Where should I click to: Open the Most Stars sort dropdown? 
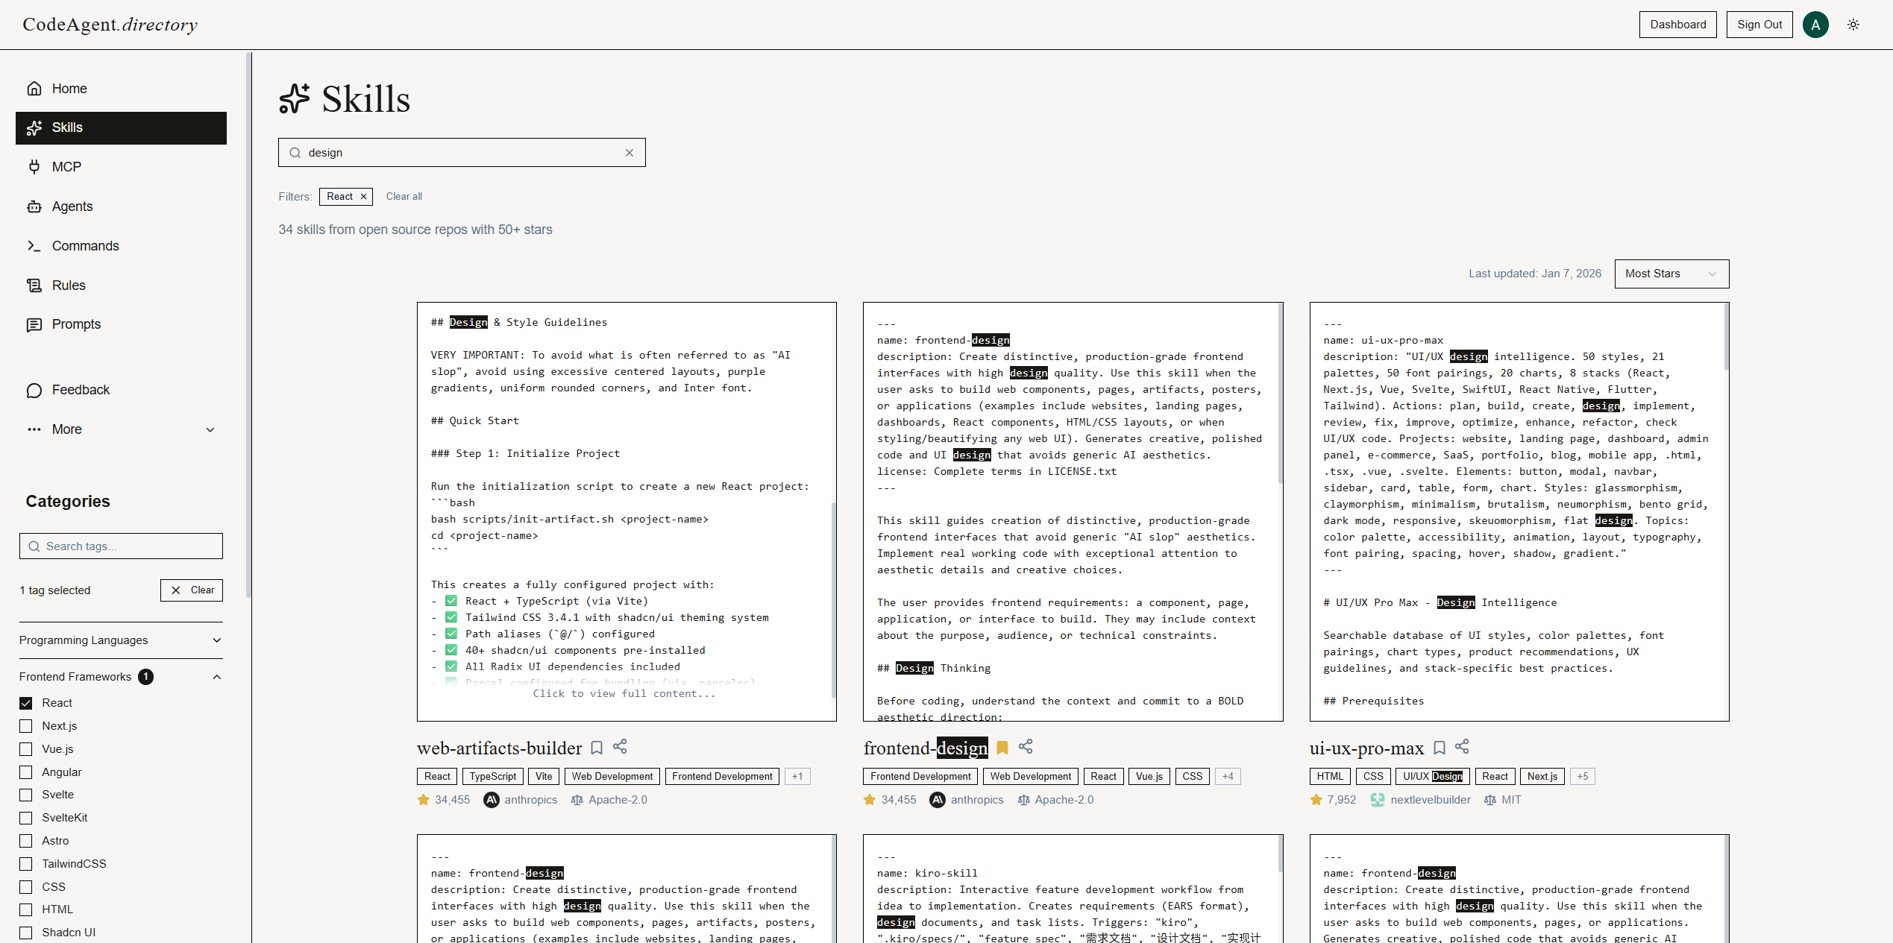pyautogui.click(x=1671, y=274)
